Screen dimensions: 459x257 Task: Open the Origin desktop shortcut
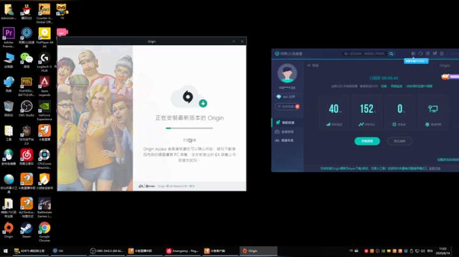pos(8,230)
